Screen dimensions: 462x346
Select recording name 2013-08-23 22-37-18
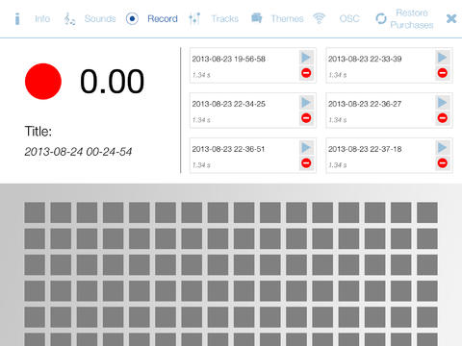365,149
